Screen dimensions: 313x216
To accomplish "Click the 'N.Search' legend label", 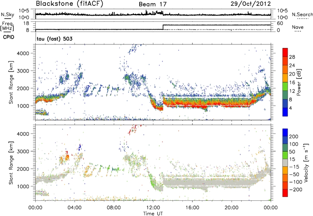I will point(302,14).
